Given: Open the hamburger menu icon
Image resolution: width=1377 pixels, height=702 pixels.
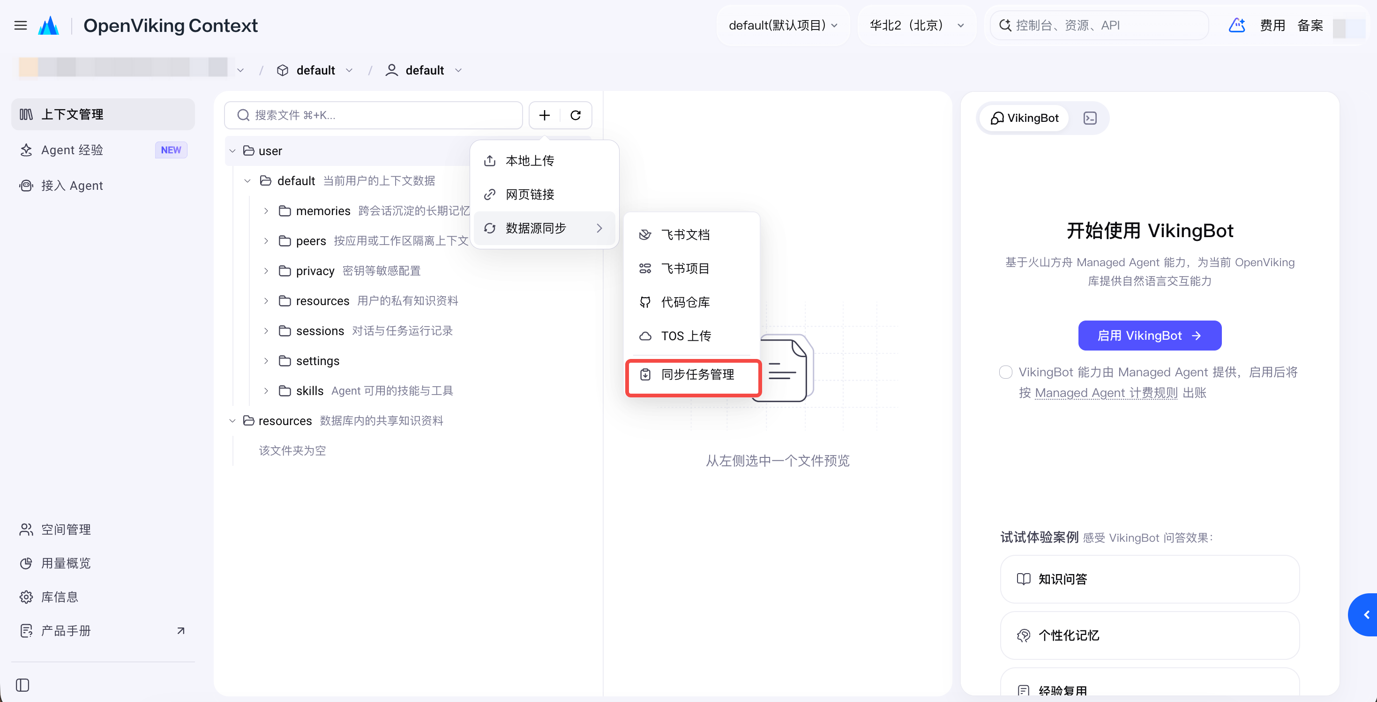Looking at the screenshot, I should pos(20,25).
